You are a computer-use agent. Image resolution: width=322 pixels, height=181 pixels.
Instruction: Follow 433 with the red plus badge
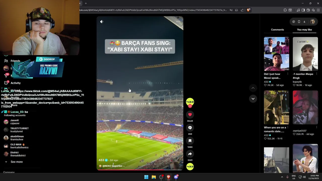pos(190,106)
